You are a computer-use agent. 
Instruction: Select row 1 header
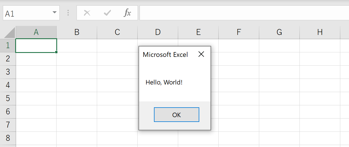[x=8, y=45]
